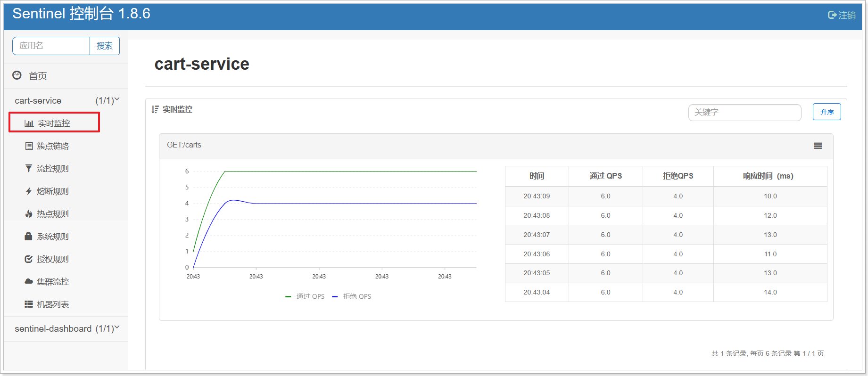Expand the sentinel-dashboard app chevron
868x376 pixels.
point(117,327)
